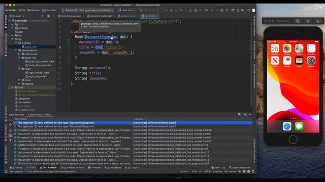Open the device selector iPhone SE dropdown
The height and width of the screenshot is (182, 325).
coord(87,10)
